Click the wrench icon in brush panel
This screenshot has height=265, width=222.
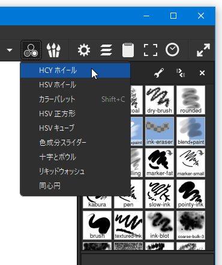coord(159,73)
